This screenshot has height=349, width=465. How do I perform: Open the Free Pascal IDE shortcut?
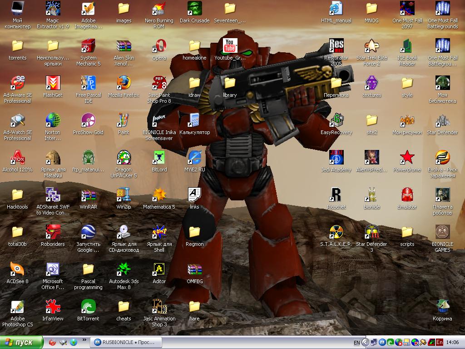[x=89, y=83]
